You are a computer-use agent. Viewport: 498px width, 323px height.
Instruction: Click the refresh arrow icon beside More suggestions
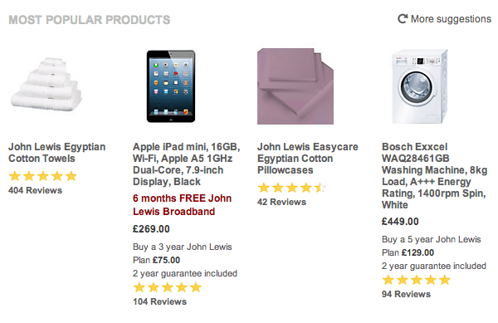click(x=403, y=19)
